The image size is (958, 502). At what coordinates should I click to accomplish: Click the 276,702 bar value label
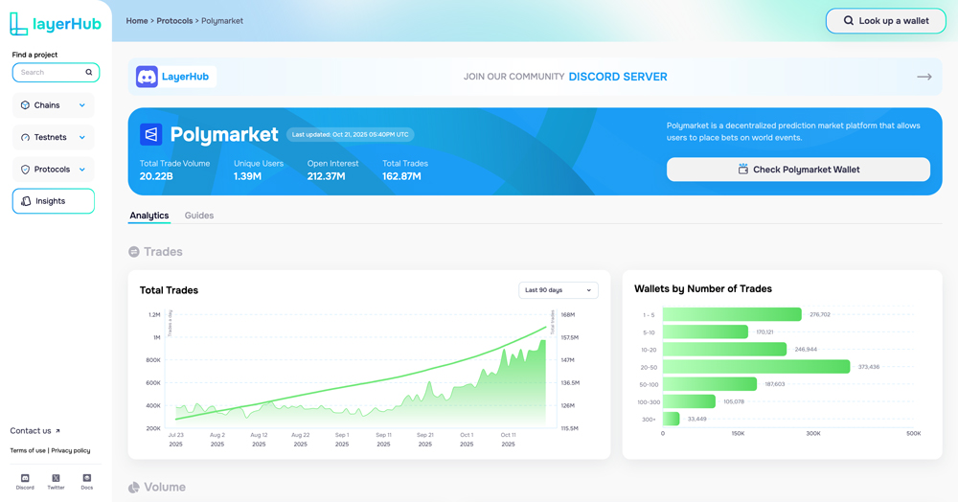point(820,314)
